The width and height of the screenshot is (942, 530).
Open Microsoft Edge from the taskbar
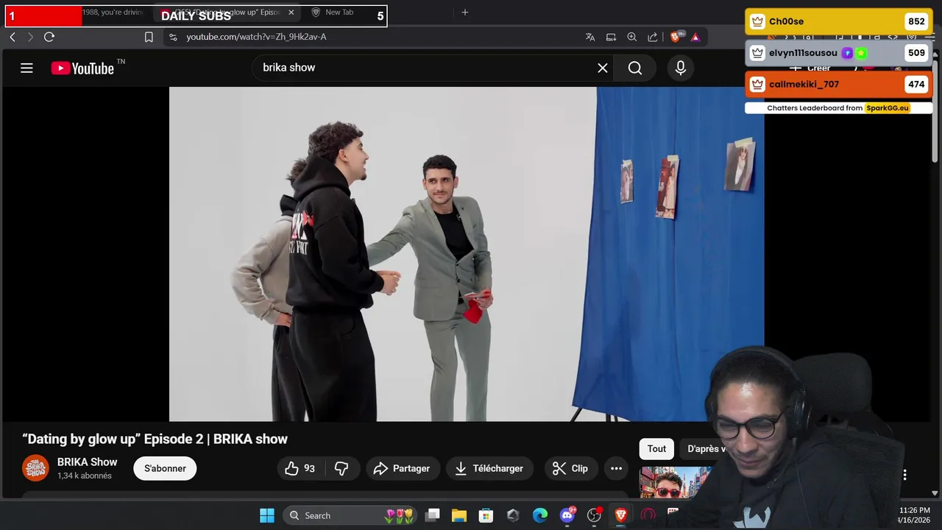[540, 515]
